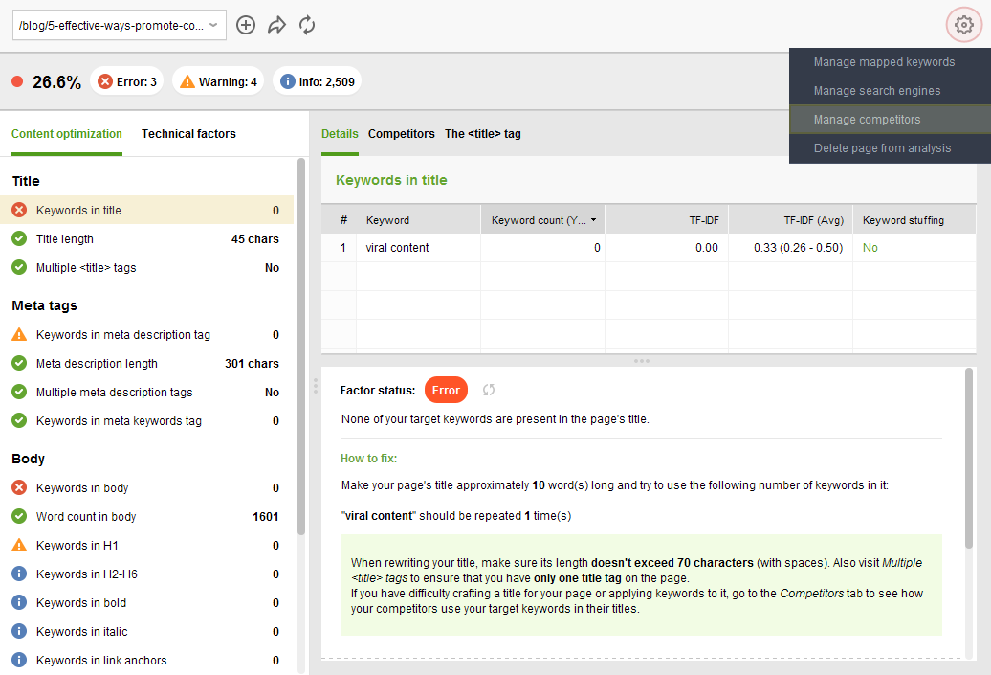Filter by Warning: 4 badge

[218, 81]
